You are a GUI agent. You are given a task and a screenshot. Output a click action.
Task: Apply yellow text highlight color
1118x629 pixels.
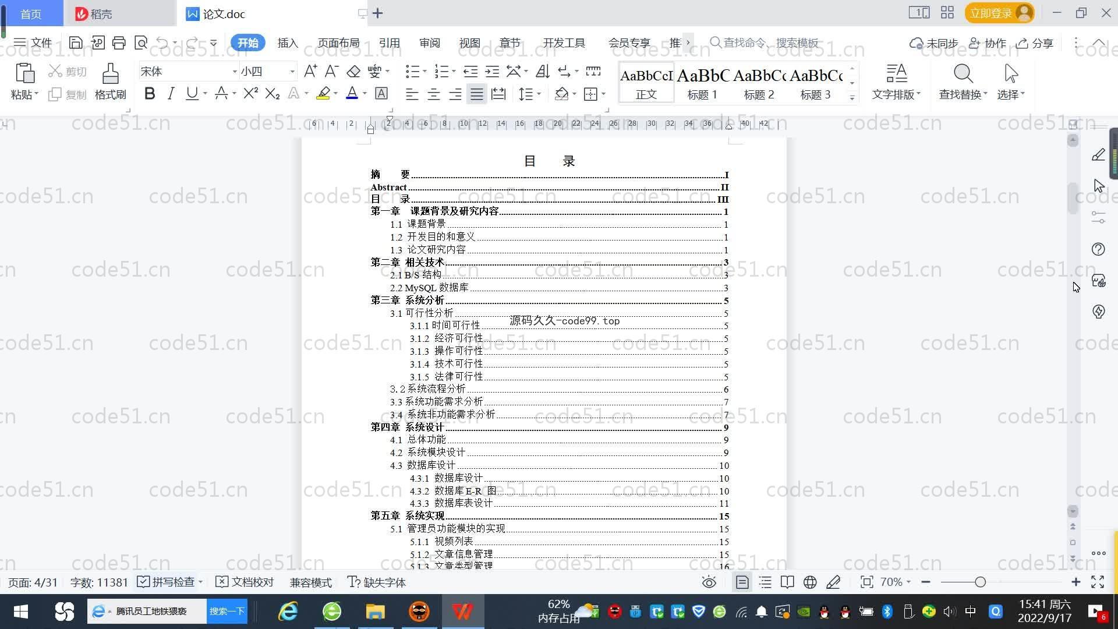click(x=323, y=94)
